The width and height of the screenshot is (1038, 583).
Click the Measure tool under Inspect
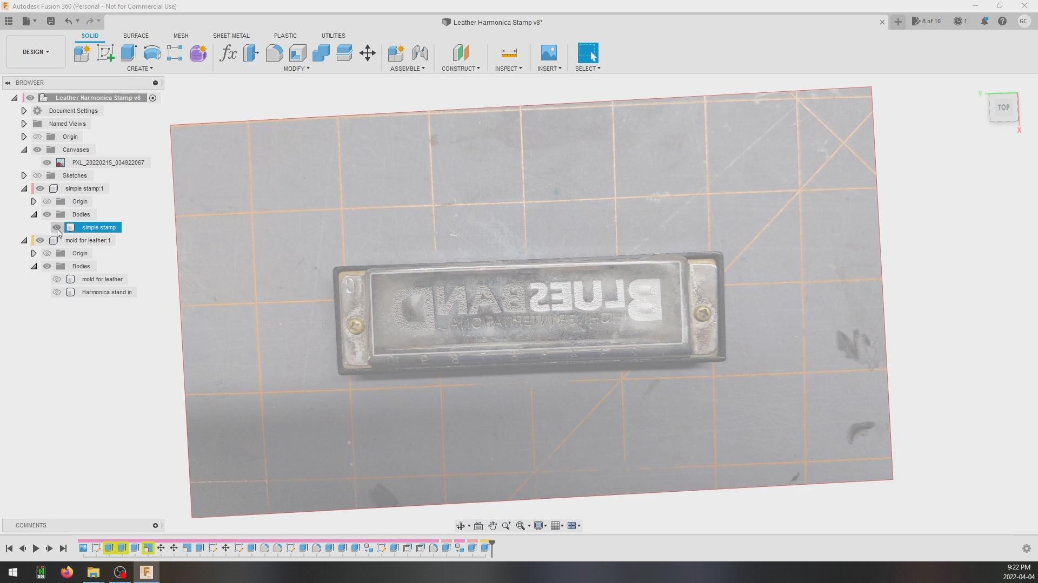pyautogui.click(x=509, y=53)
